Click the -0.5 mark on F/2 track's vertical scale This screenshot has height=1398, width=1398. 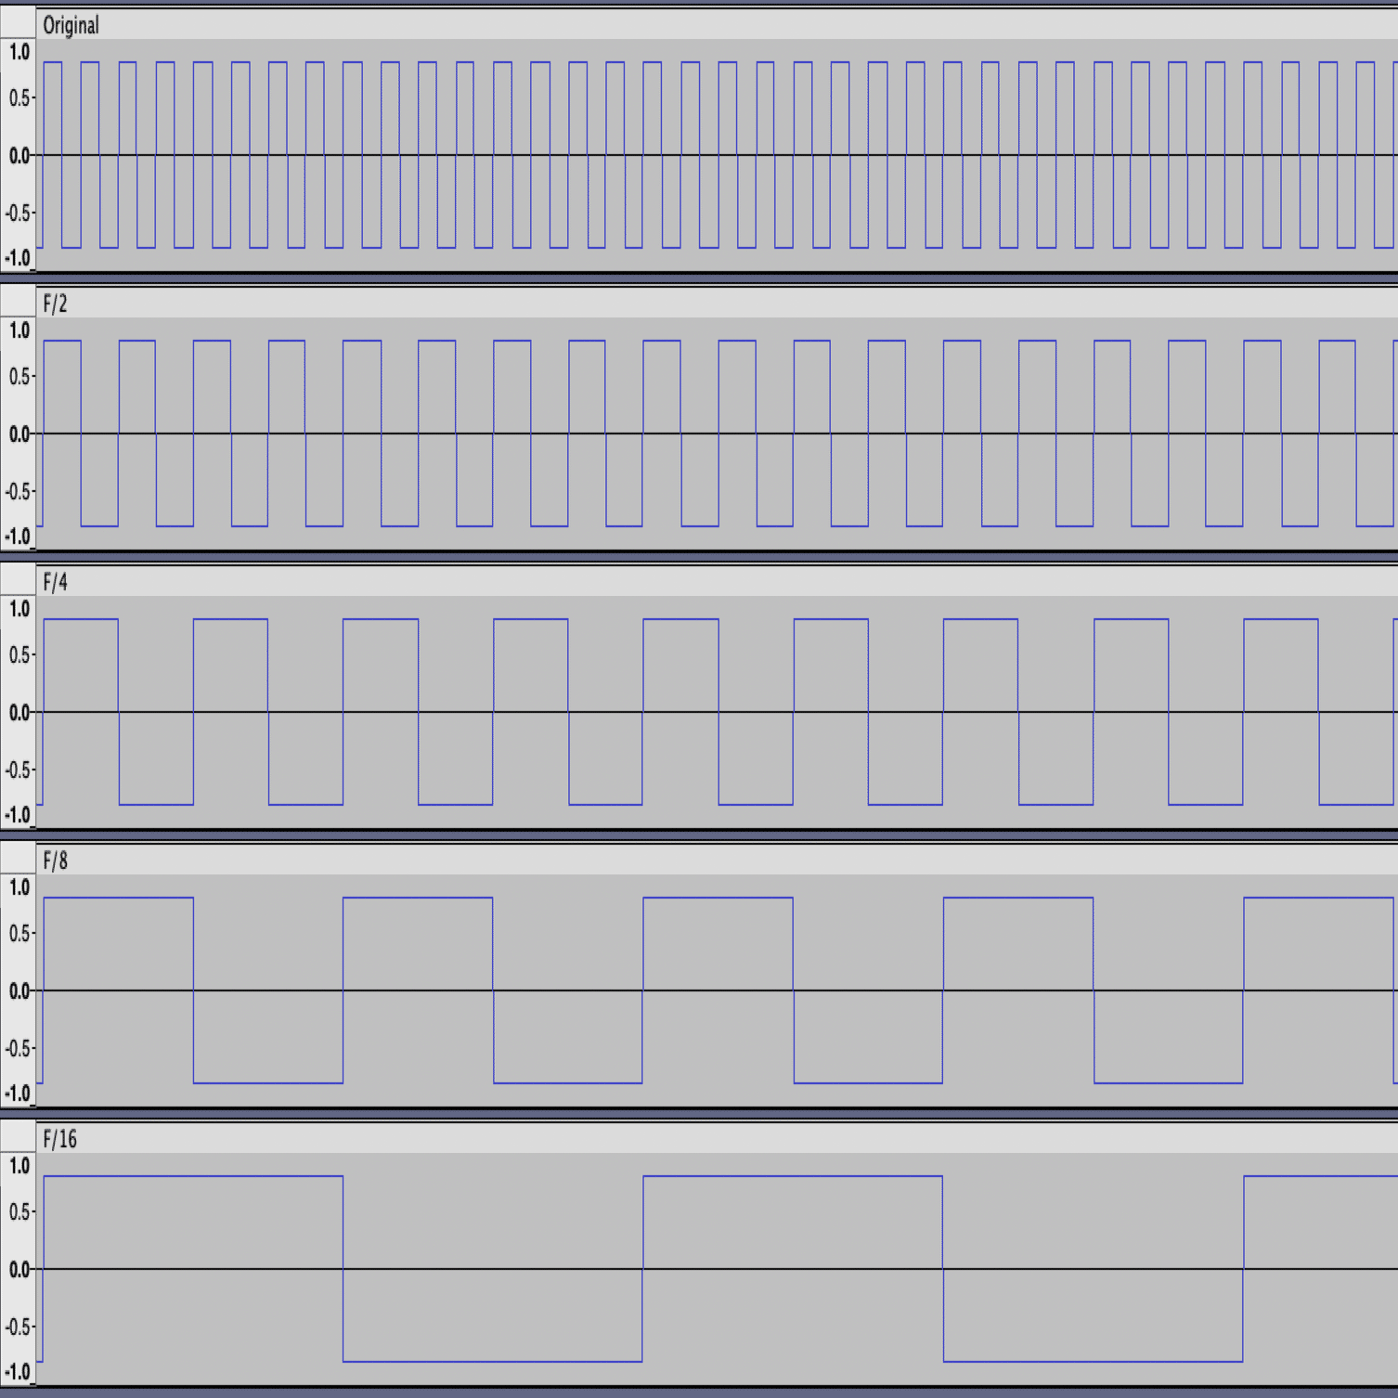tap(18, 491)
